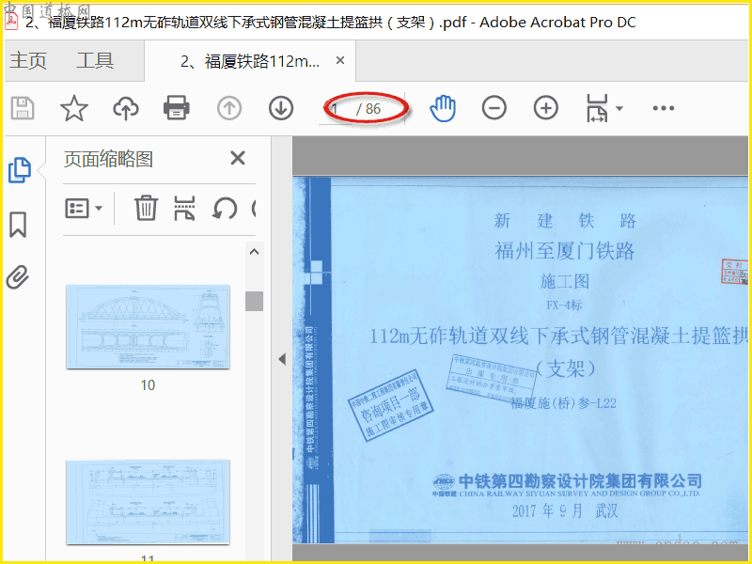Zoom out with the minus icon
Viewport: 752px width, 564px height.
click(x=494, y=108)
